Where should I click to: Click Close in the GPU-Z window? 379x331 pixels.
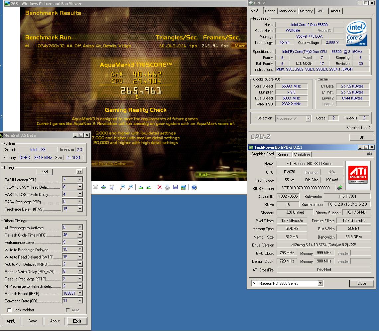tap(362, 283)
